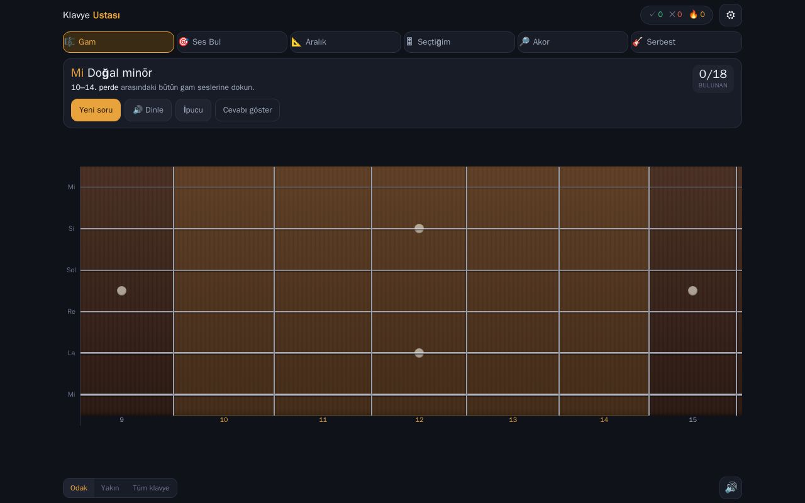Image resolution: width=805 pixels, height=503 pixels.
Task: Click the Re string label
Action: [71, 312]
